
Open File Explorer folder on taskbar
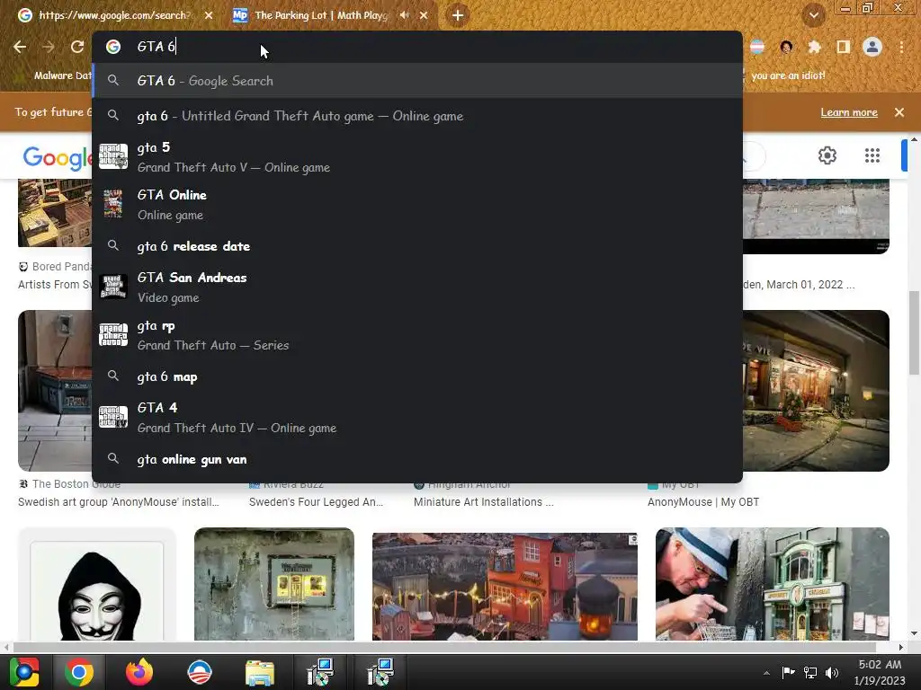(260, 672)
